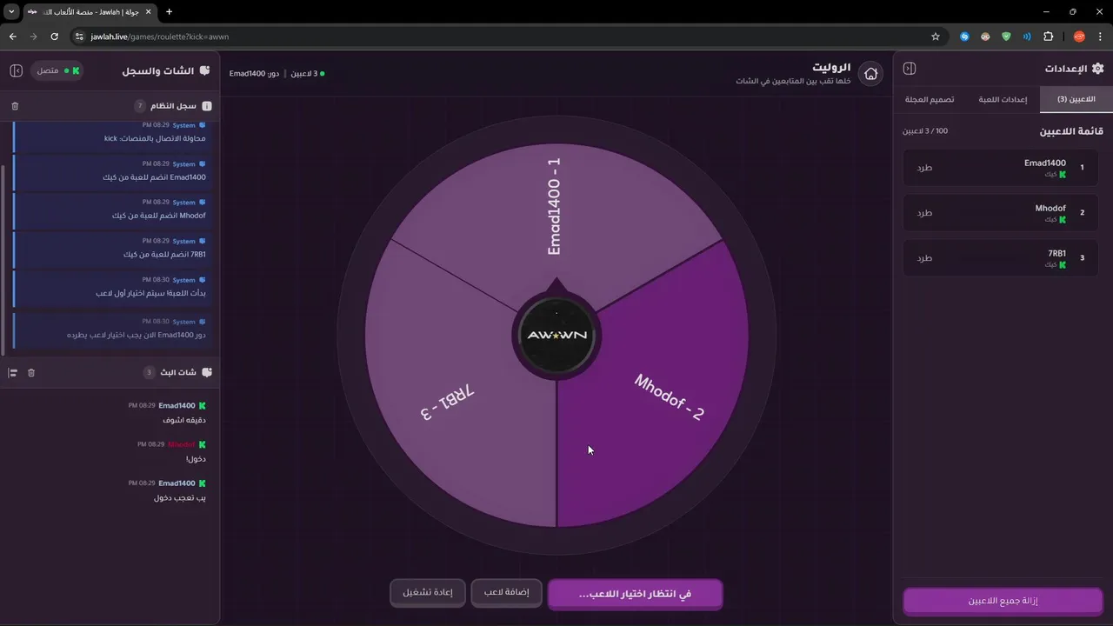
Task: Click the 7RB1 - 3 wheel segment
Action: 449,404
